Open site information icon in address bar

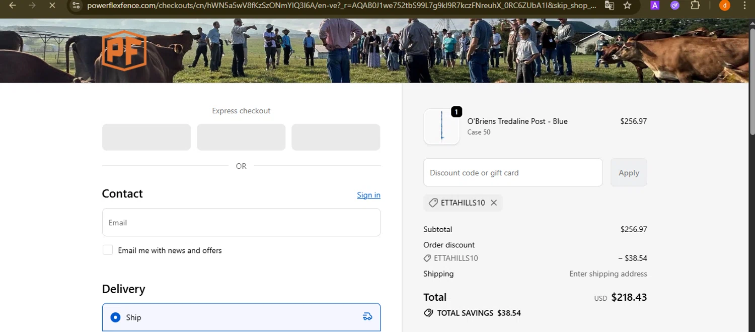76,6
